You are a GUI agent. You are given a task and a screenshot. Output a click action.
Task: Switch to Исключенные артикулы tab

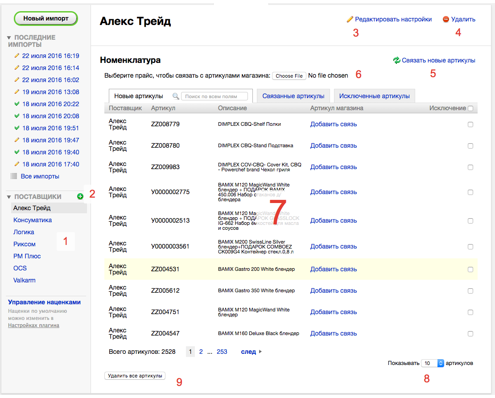click(x=375, y=96)
